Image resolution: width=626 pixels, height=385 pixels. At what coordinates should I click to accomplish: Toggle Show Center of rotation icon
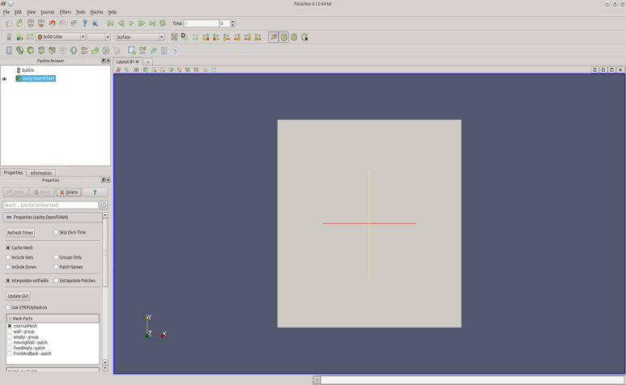[x=284, y=37]
